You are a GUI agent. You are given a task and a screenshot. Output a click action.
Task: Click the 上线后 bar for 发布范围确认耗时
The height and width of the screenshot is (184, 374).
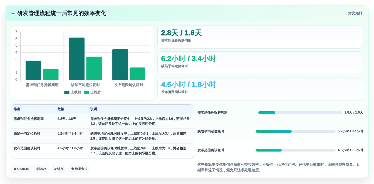pyautogui.click(x=137, y=74)
